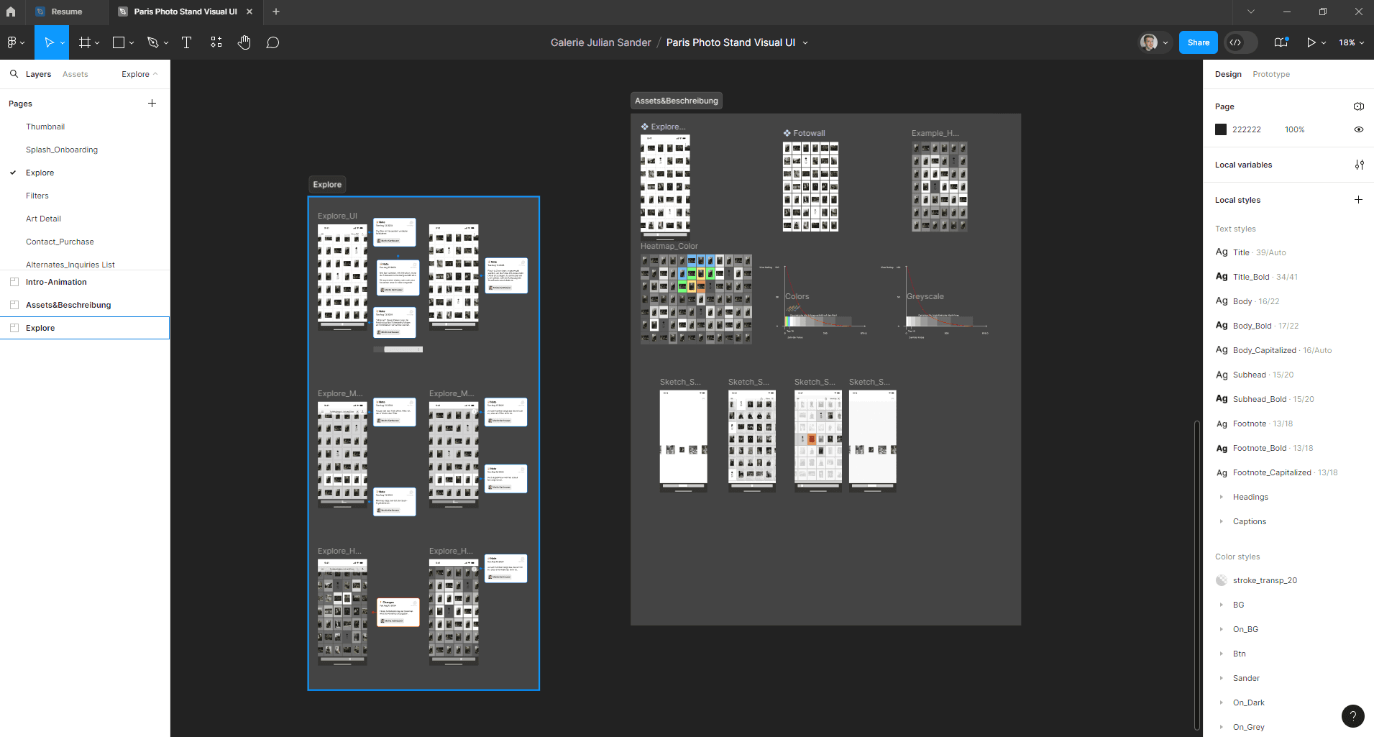The height and width of the screenshot is (737, 1374).
Task: Click the 222222 page color swatch
Action: coord(1221,129)
